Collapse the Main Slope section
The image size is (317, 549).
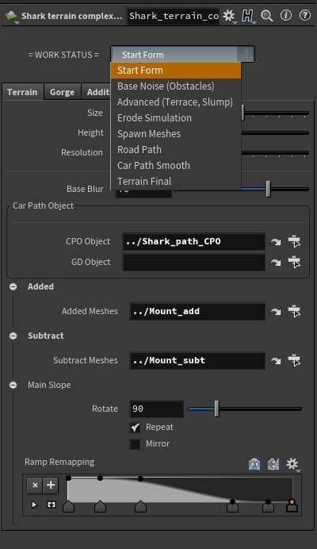click(13, 385)
